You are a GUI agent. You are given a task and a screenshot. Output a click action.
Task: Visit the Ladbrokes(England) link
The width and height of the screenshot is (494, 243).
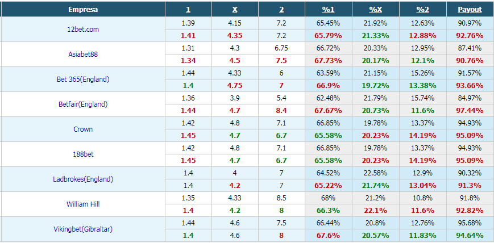[83, 179]
